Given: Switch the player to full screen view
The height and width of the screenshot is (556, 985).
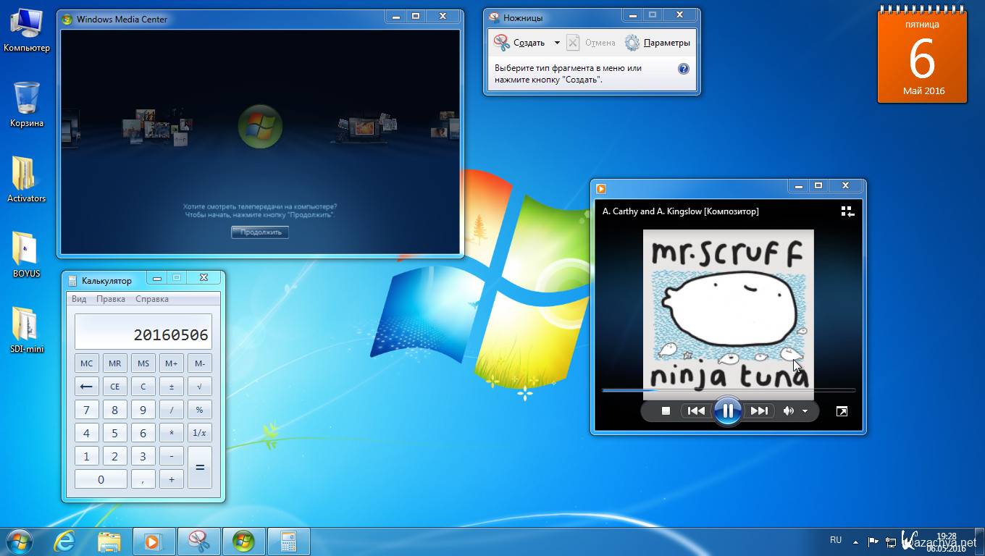Looking at the screenshot, I should coord(842,411).
